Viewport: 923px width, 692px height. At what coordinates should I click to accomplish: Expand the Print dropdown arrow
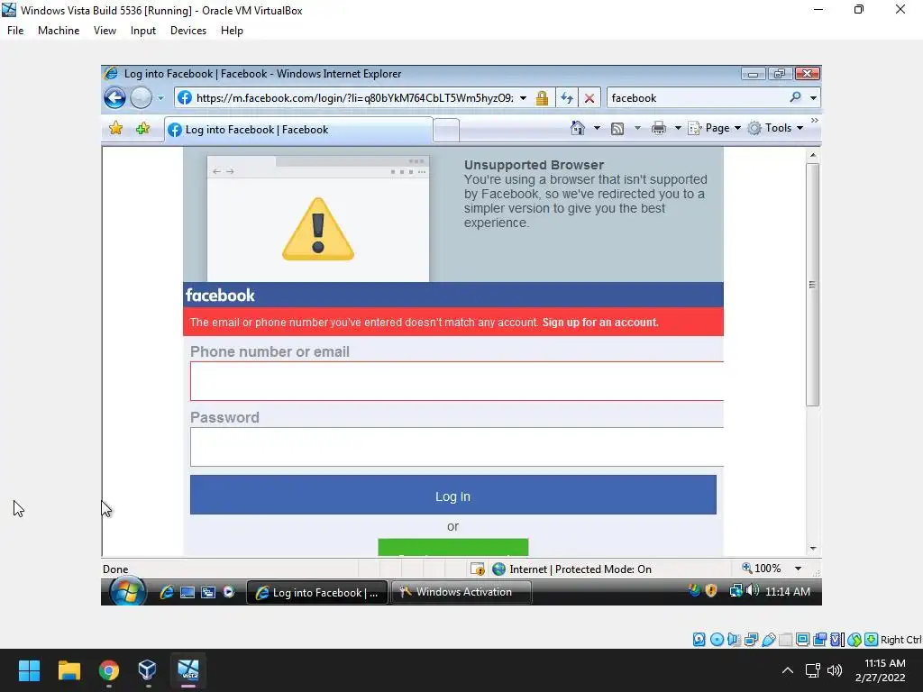tap(678, 128)
